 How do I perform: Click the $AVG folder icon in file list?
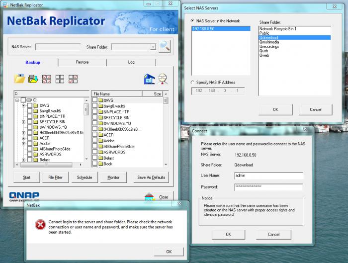click(x=101, y=100)
